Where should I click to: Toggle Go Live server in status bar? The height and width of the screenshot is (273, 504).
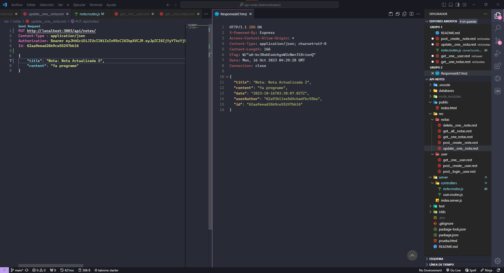click(x=453, y=270)
